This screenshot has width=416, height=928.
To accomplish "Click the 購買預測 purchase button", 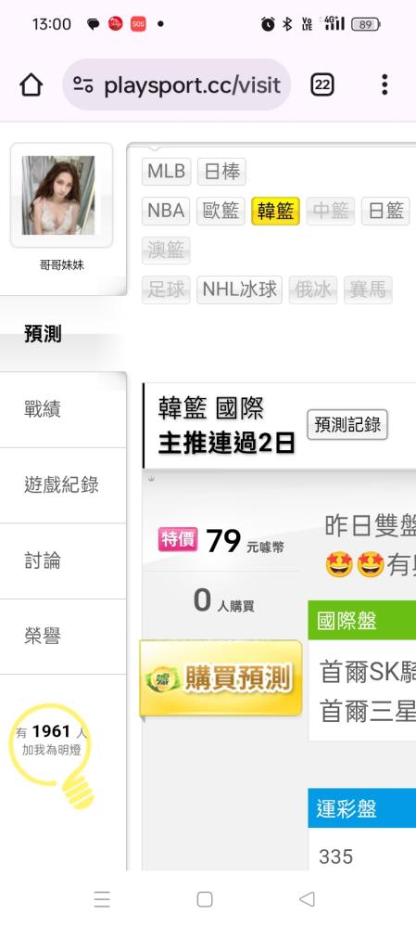I will [x=221, y=678].
